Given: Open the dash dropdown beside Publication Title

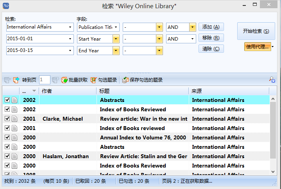Looking at the screenshot, I should tap(159, 27).
